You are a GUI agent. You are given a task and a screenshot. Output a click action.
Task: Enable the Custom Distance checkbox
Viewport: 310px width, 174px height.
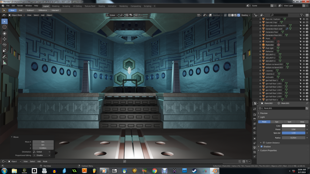pos(264,143)
